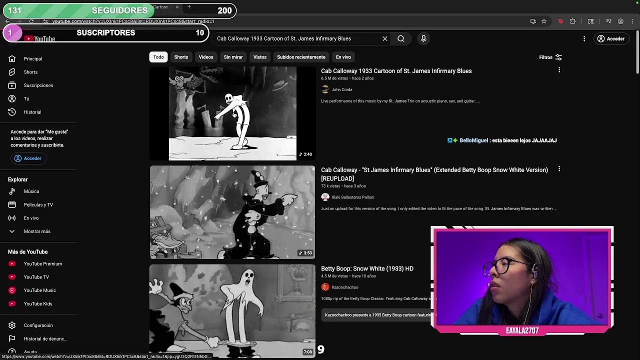
Task: Open the Tú sidebar entry
Action: pyautogui.click(x=26, y=98)
